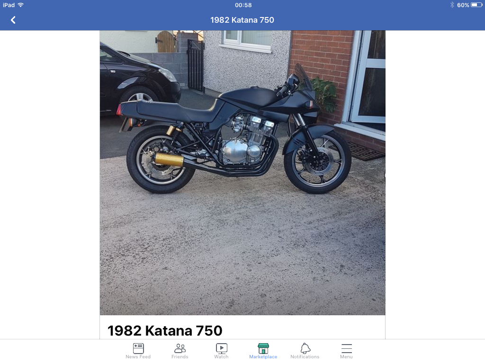Click the News Feed label

coord(138,357)
